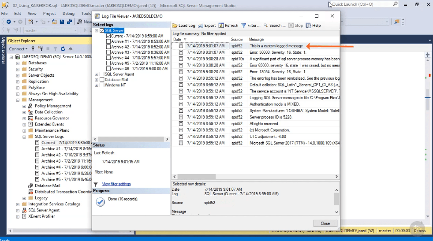The width and height of the screenshot is (433, 241).
Task: Enable Windows NT logs checkbox
Action: pos(102,85)
